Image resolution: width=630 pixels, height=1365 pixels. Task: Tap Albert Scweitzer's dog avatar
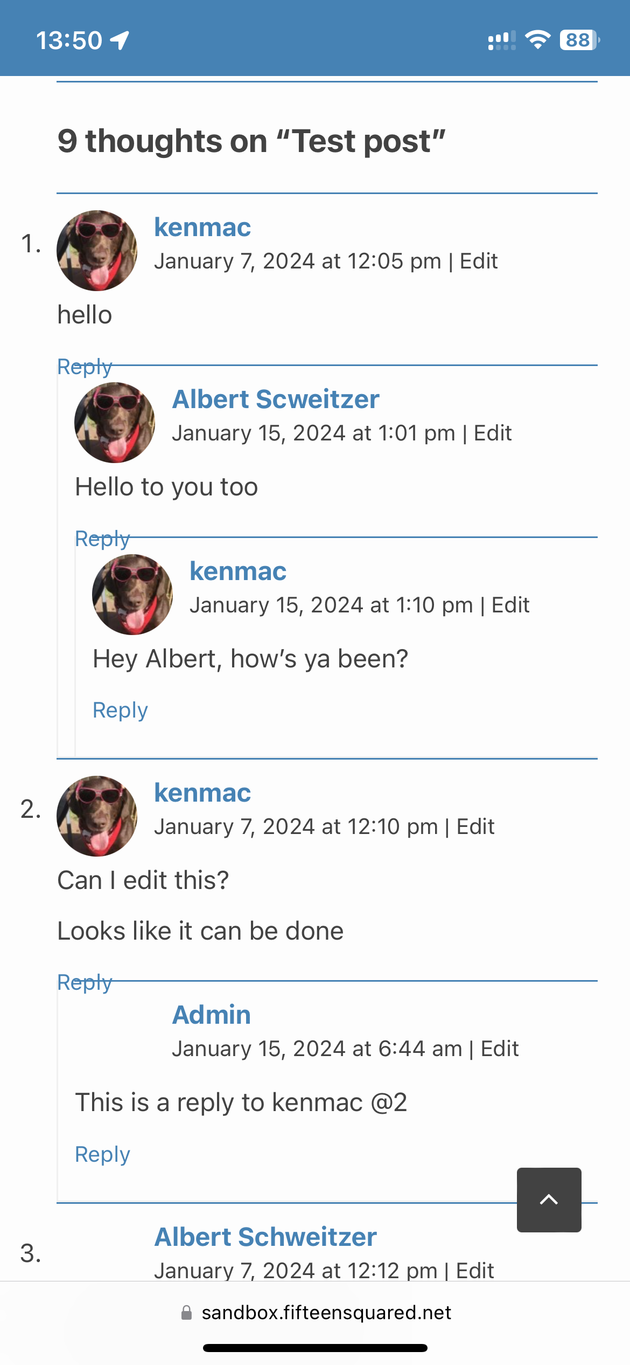[115, 423]
